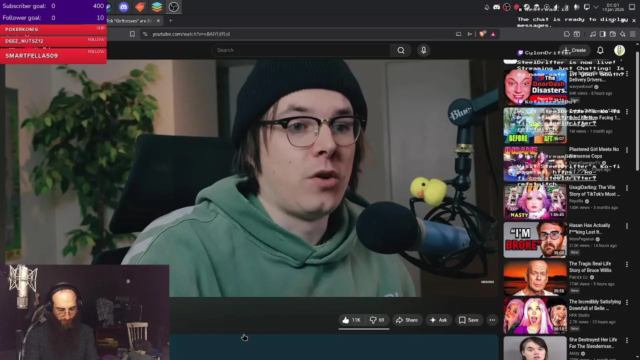
Task: Visit the MorePegasus channel
Action: point(581,239)
